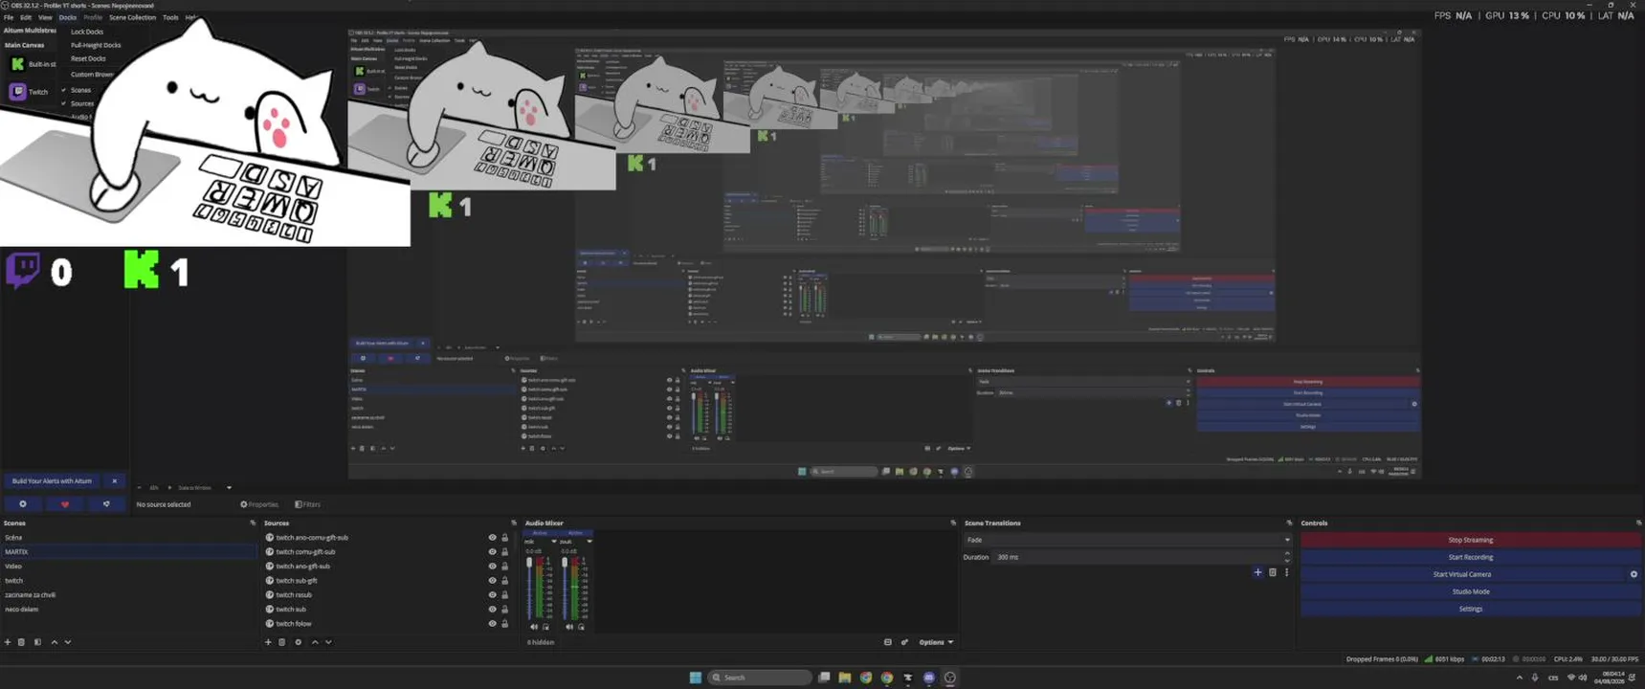Click the Aitum share icon
Image resolution: width=1645 pixels, height=689 pixels.
tap(106, 504)
